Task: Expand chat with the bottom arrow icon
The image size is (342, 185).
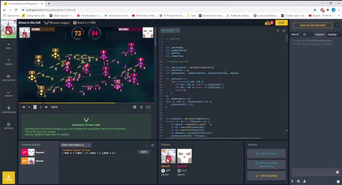Action: click(293, 181)
